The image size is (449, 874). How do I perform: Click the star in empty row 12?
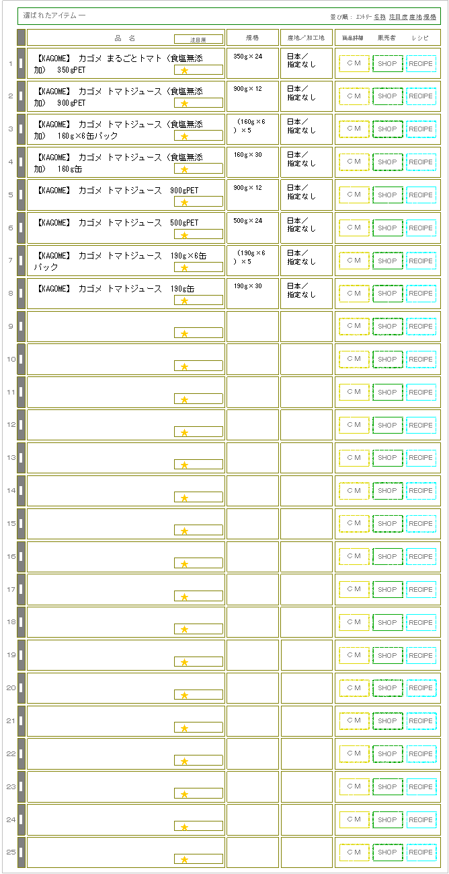pyautogui.click(x=184, y=432)
